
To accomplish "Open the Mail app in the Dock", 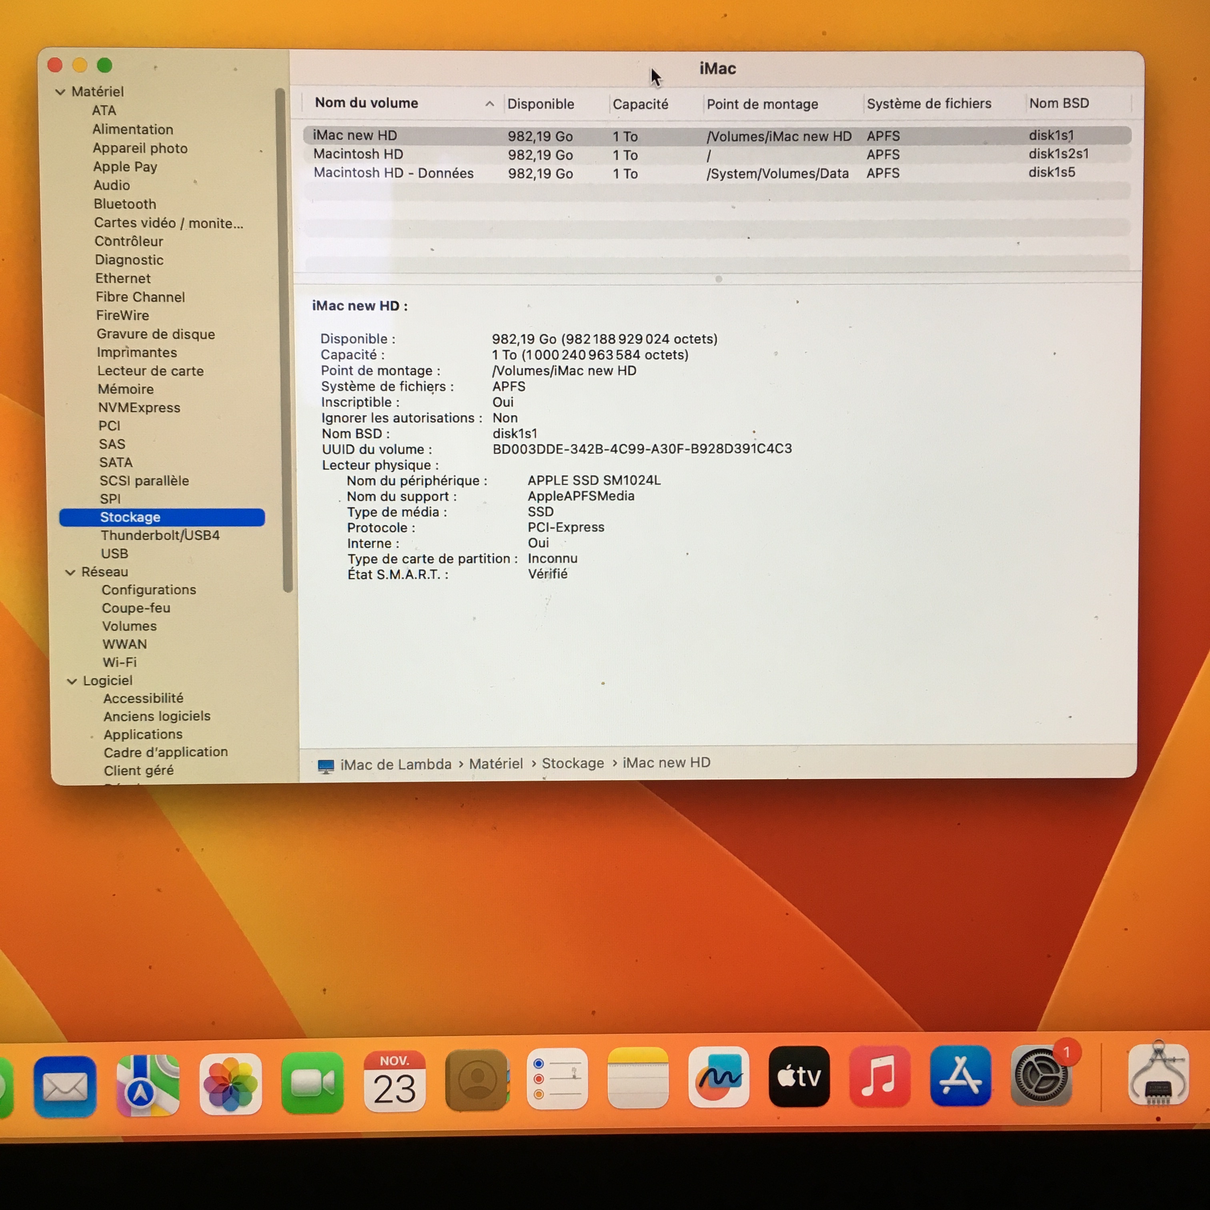I will click(x=64, y=1087).
